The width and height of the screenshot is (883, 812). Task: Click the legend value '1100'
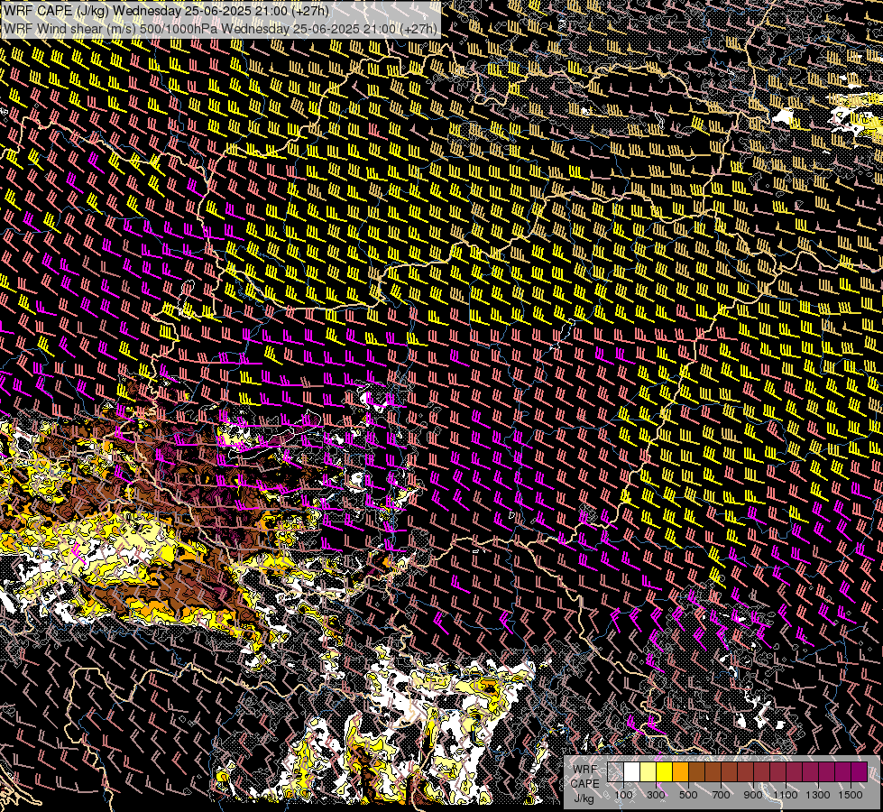pos(785,795)
